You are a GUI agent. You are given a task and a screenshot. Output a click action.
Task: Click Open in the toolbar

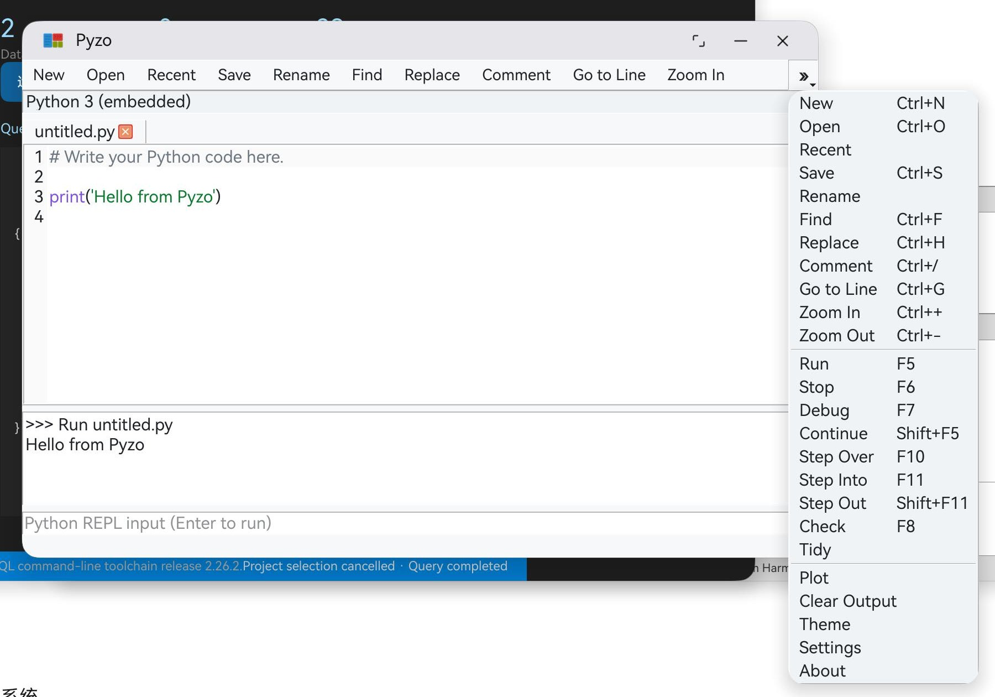click(106, 75)
